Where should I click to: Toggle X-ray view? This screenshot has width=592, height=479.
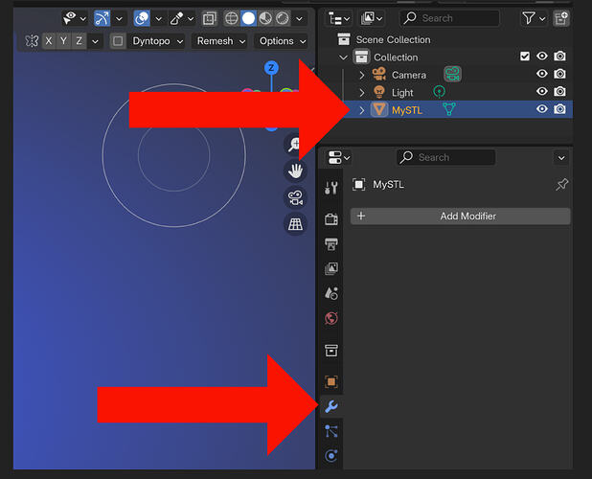pos(209,18)
